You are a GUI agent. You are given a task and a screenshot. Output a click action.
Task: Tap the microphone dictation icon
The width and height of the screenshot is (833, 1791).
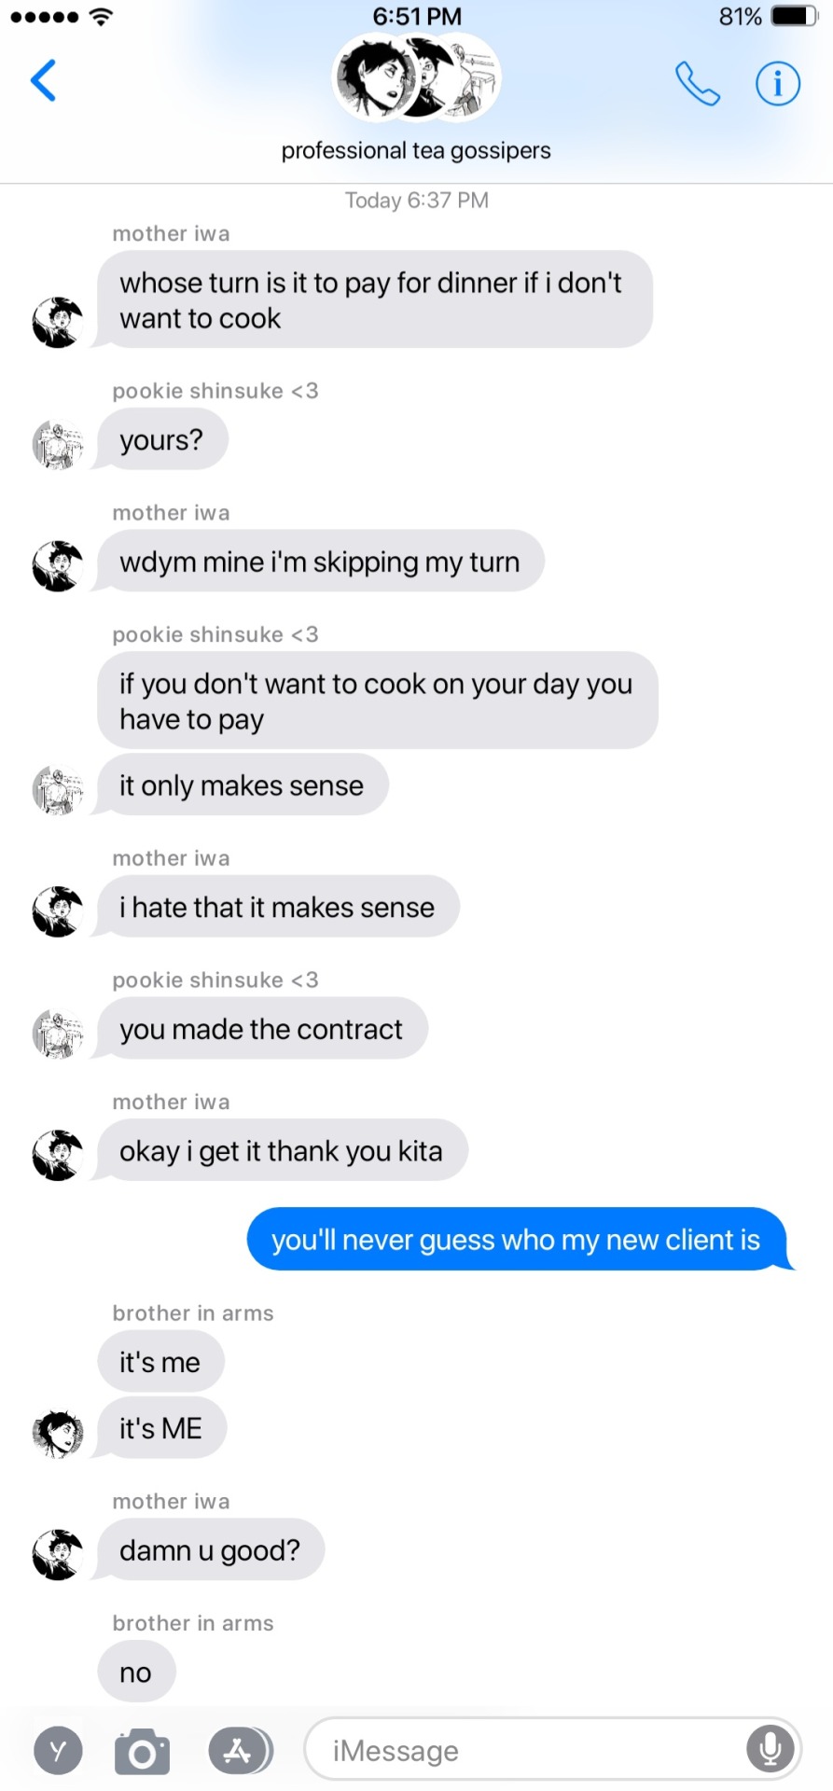(770, 1749)
